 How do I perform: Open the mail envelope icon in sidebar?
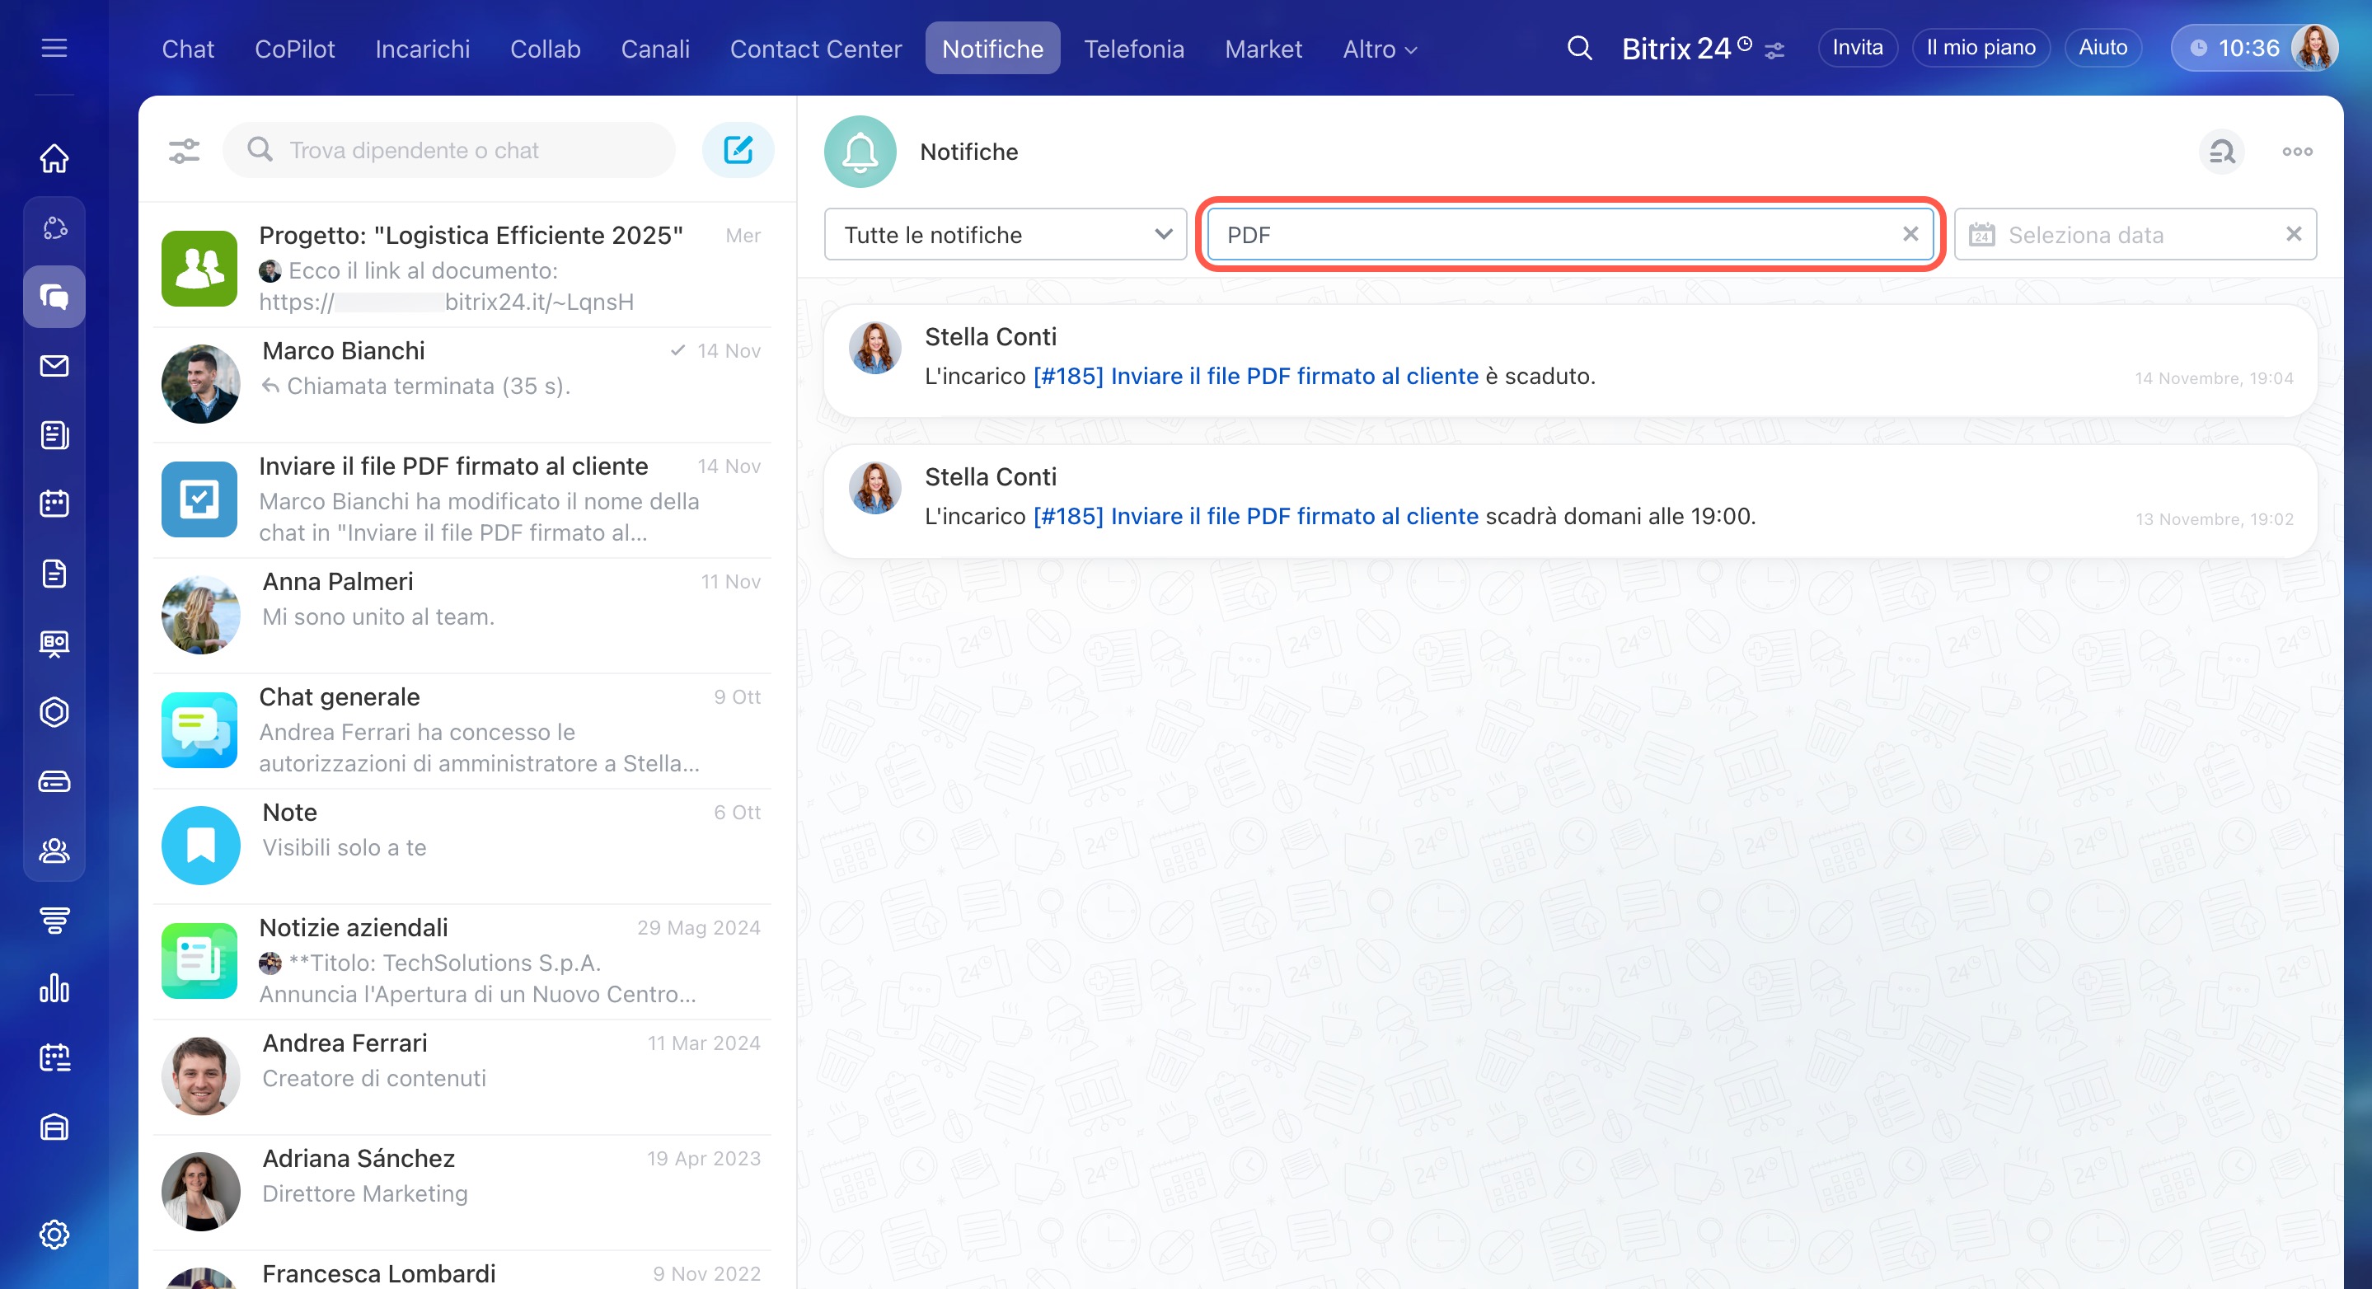[54, 366]
